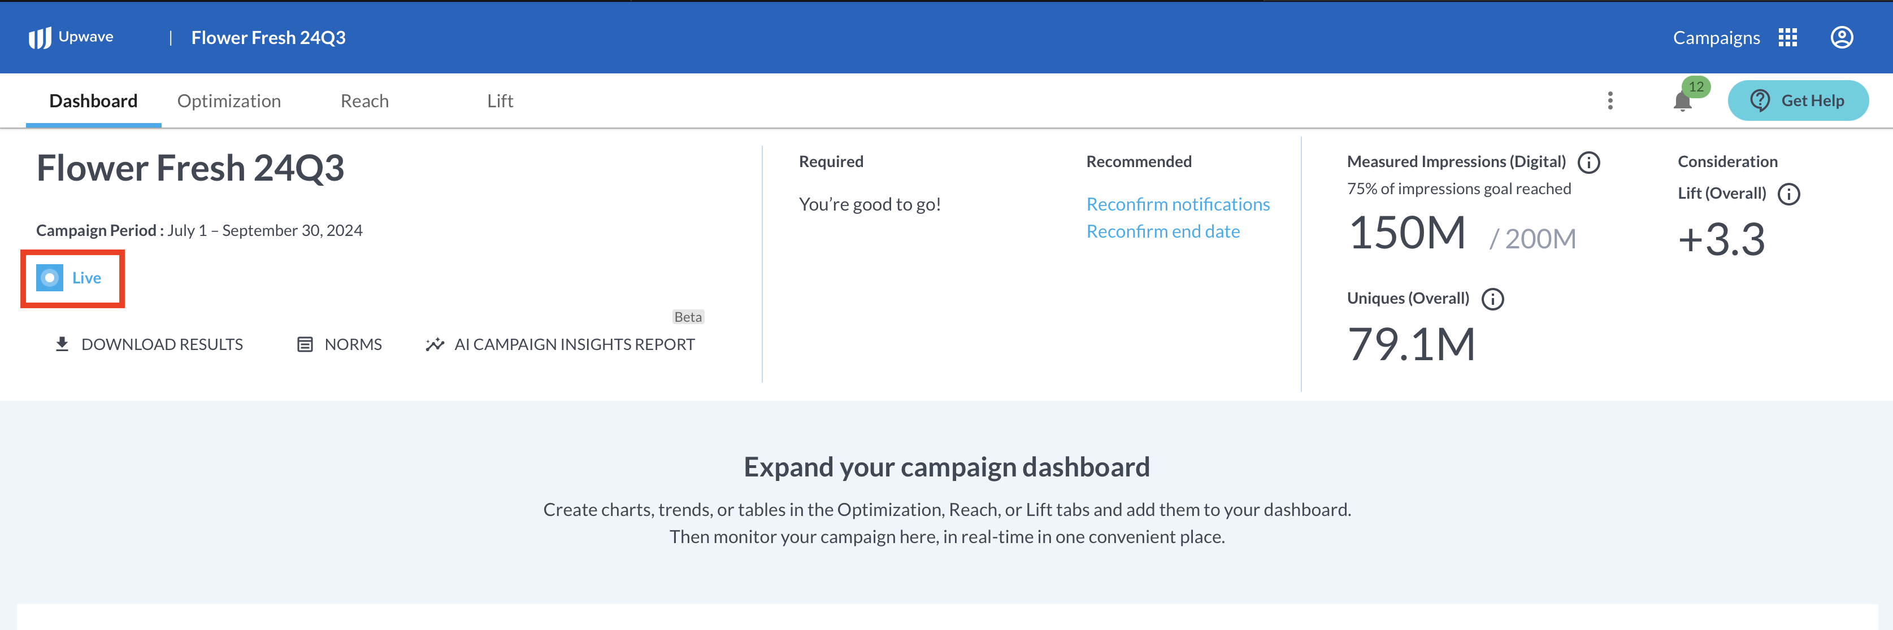Switch to the Dashboard tab

click(93, 100)
